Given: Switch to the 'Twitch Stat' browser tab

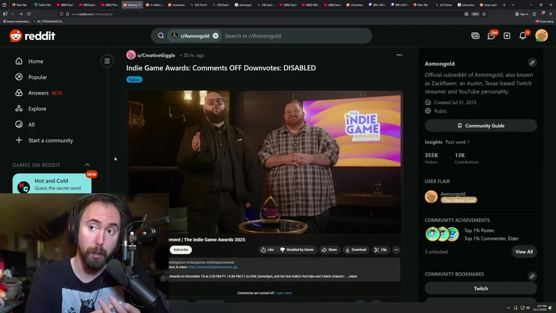Looking at the screenshot, I should tap(43, 5).
